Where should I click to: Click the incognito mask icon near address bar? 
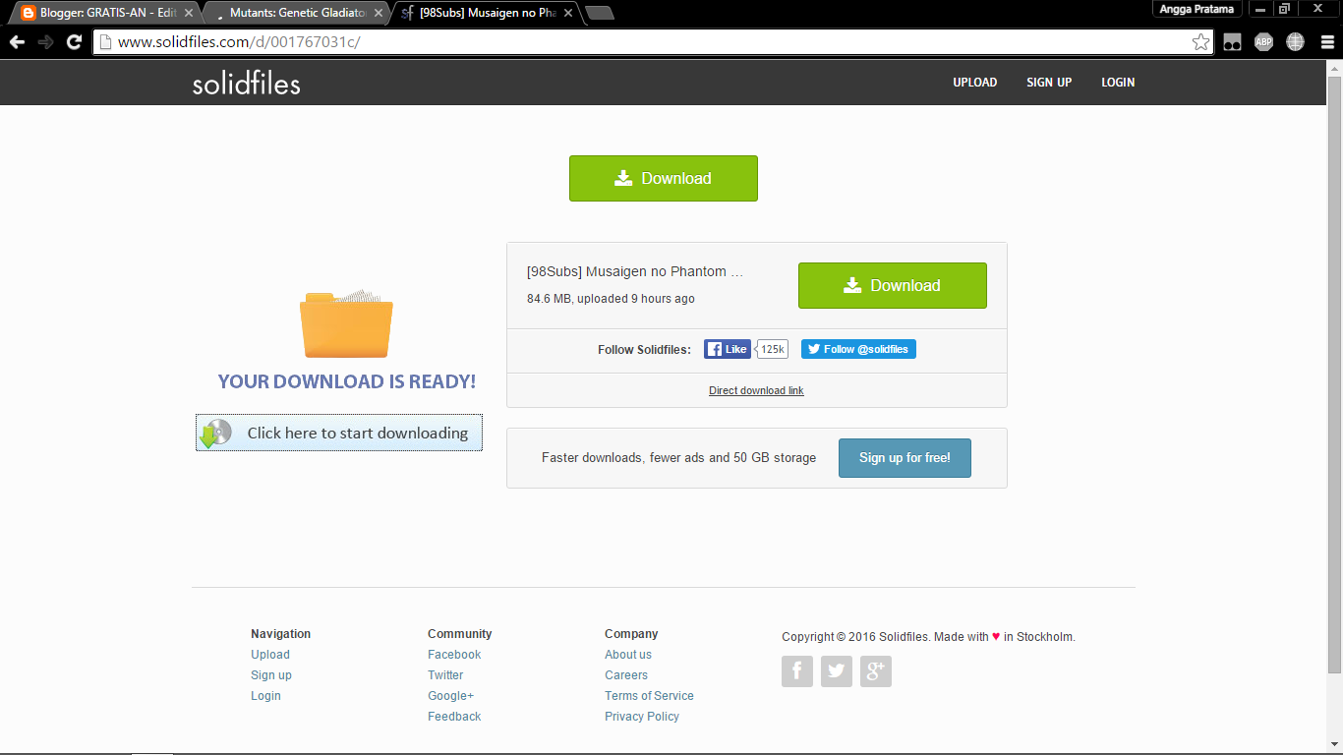(1231, 41)
